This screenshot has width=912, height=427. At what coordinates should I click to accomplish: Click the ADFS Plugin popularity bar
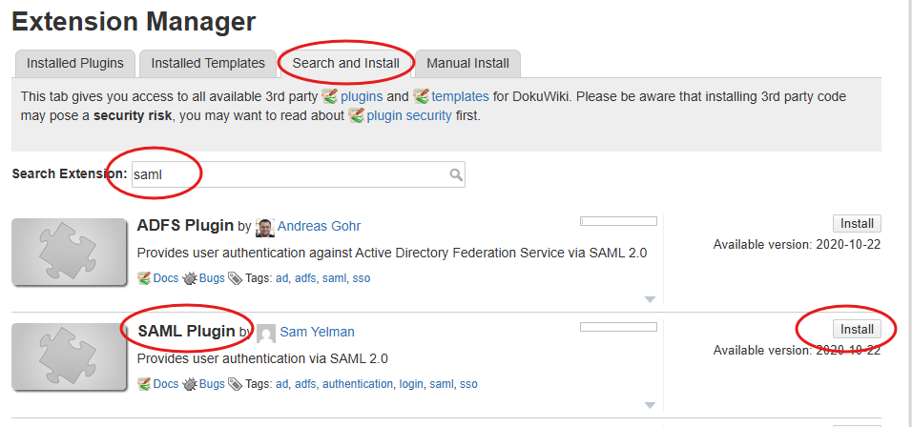tap(618, 222)
